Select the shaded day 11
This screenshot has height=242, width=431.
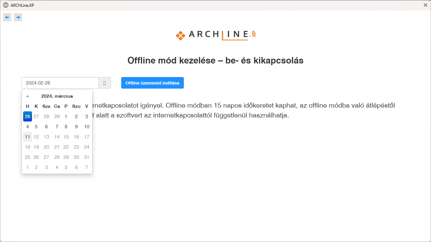(28, 137)
